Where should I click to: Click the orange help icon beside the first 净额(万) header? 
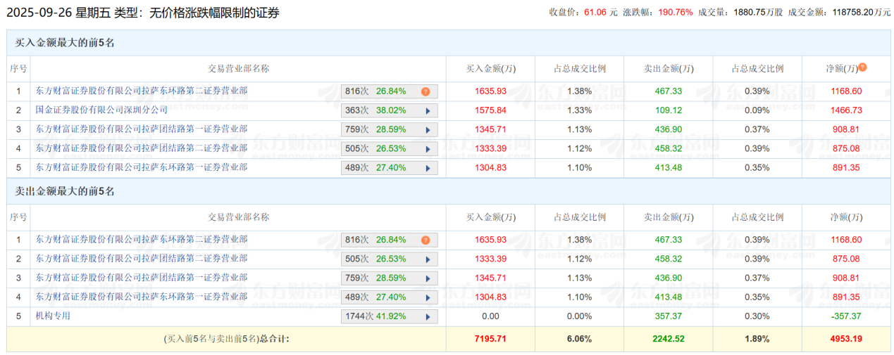point(862,67)
